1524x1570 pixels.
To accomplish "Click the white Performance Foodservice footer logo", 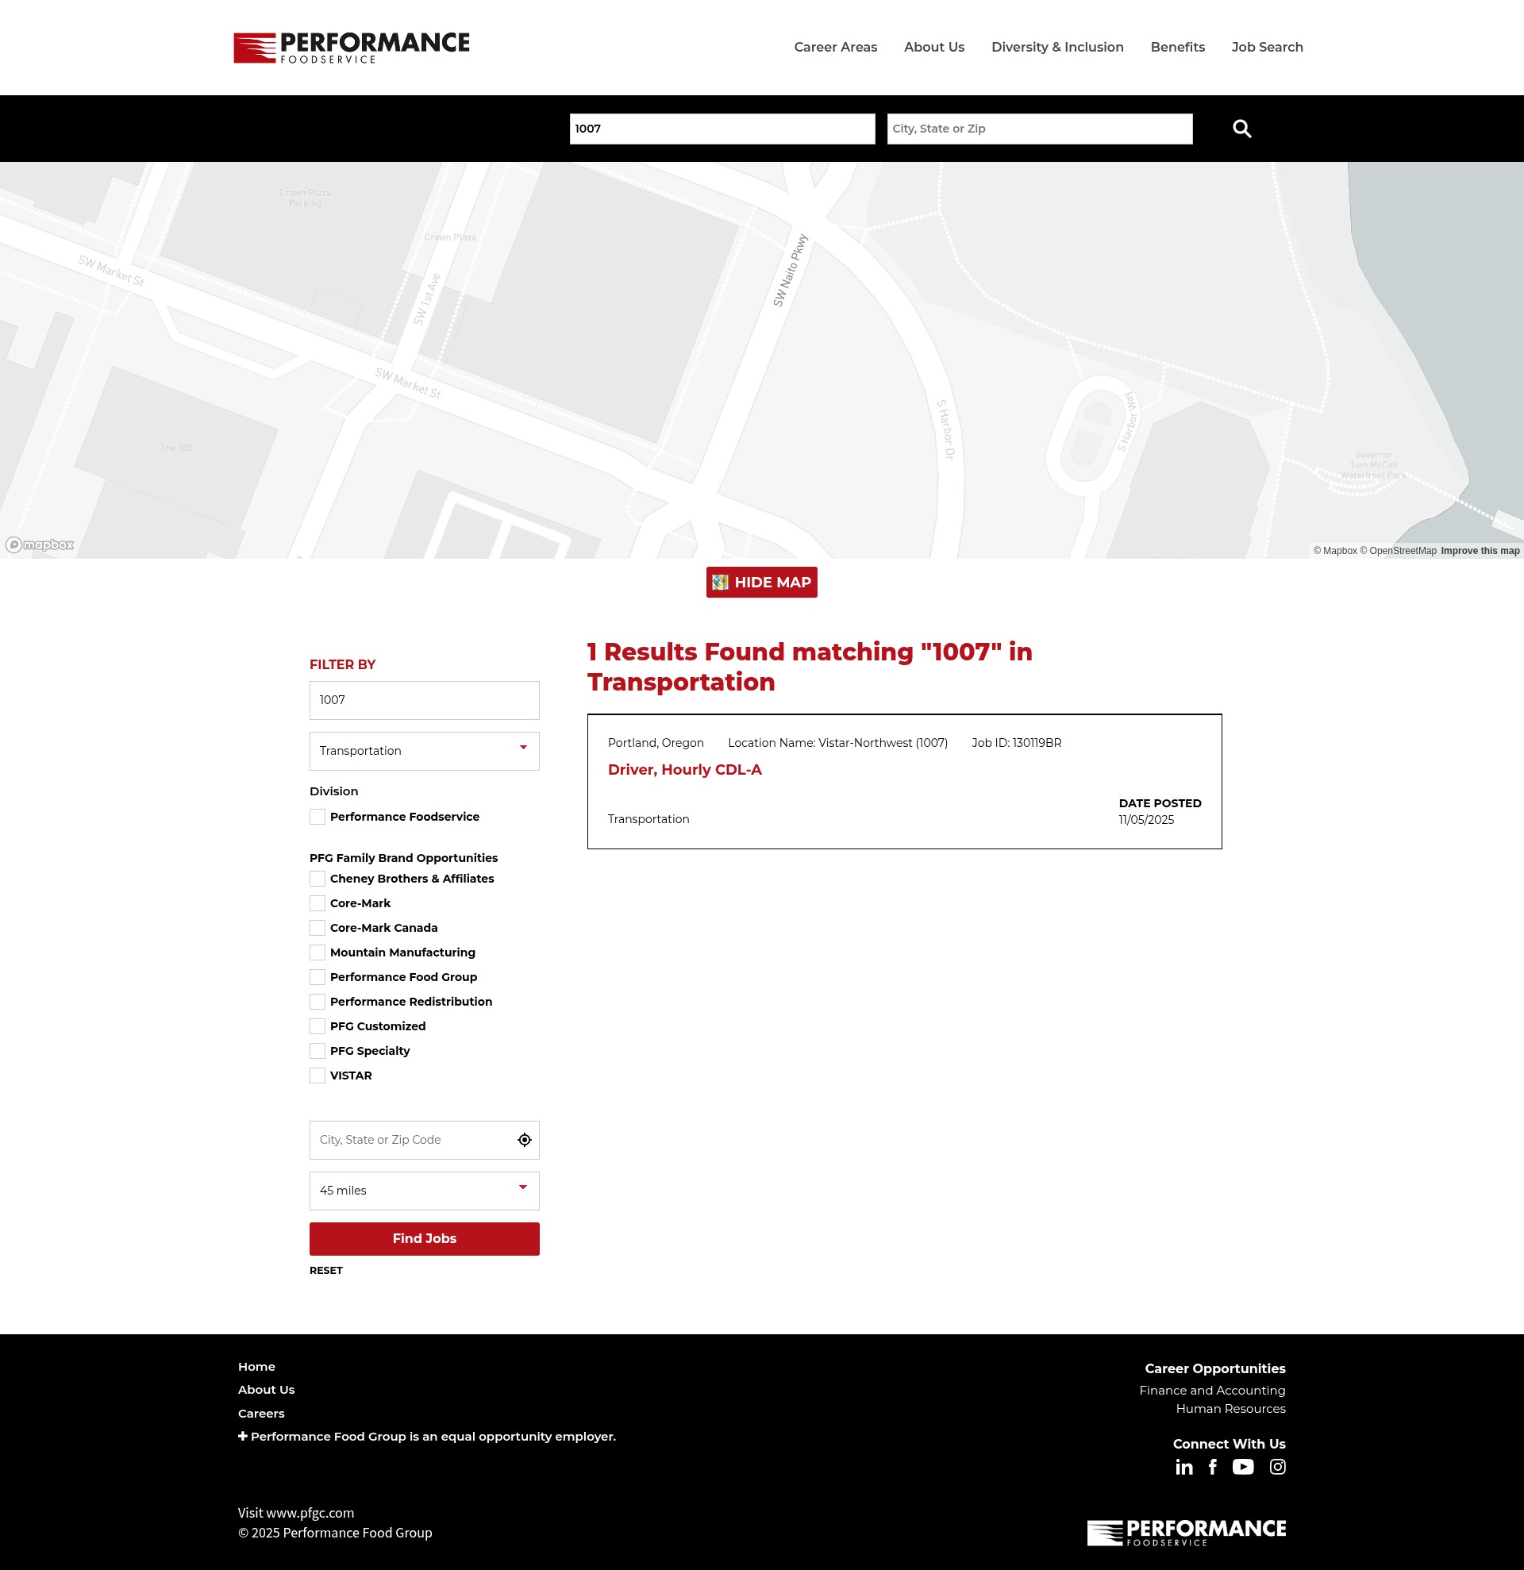I will coord(1186,1533).
